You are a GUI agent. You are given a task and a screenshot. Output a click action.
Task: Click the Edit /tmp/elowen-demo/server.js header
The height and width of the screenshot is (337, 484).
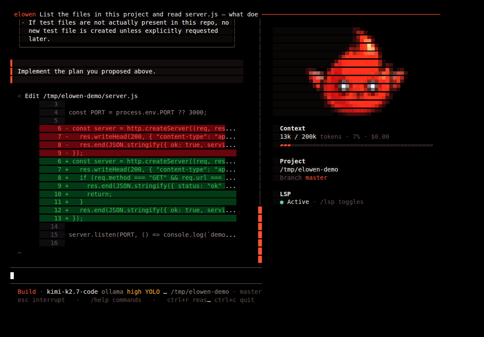point(81,96)
